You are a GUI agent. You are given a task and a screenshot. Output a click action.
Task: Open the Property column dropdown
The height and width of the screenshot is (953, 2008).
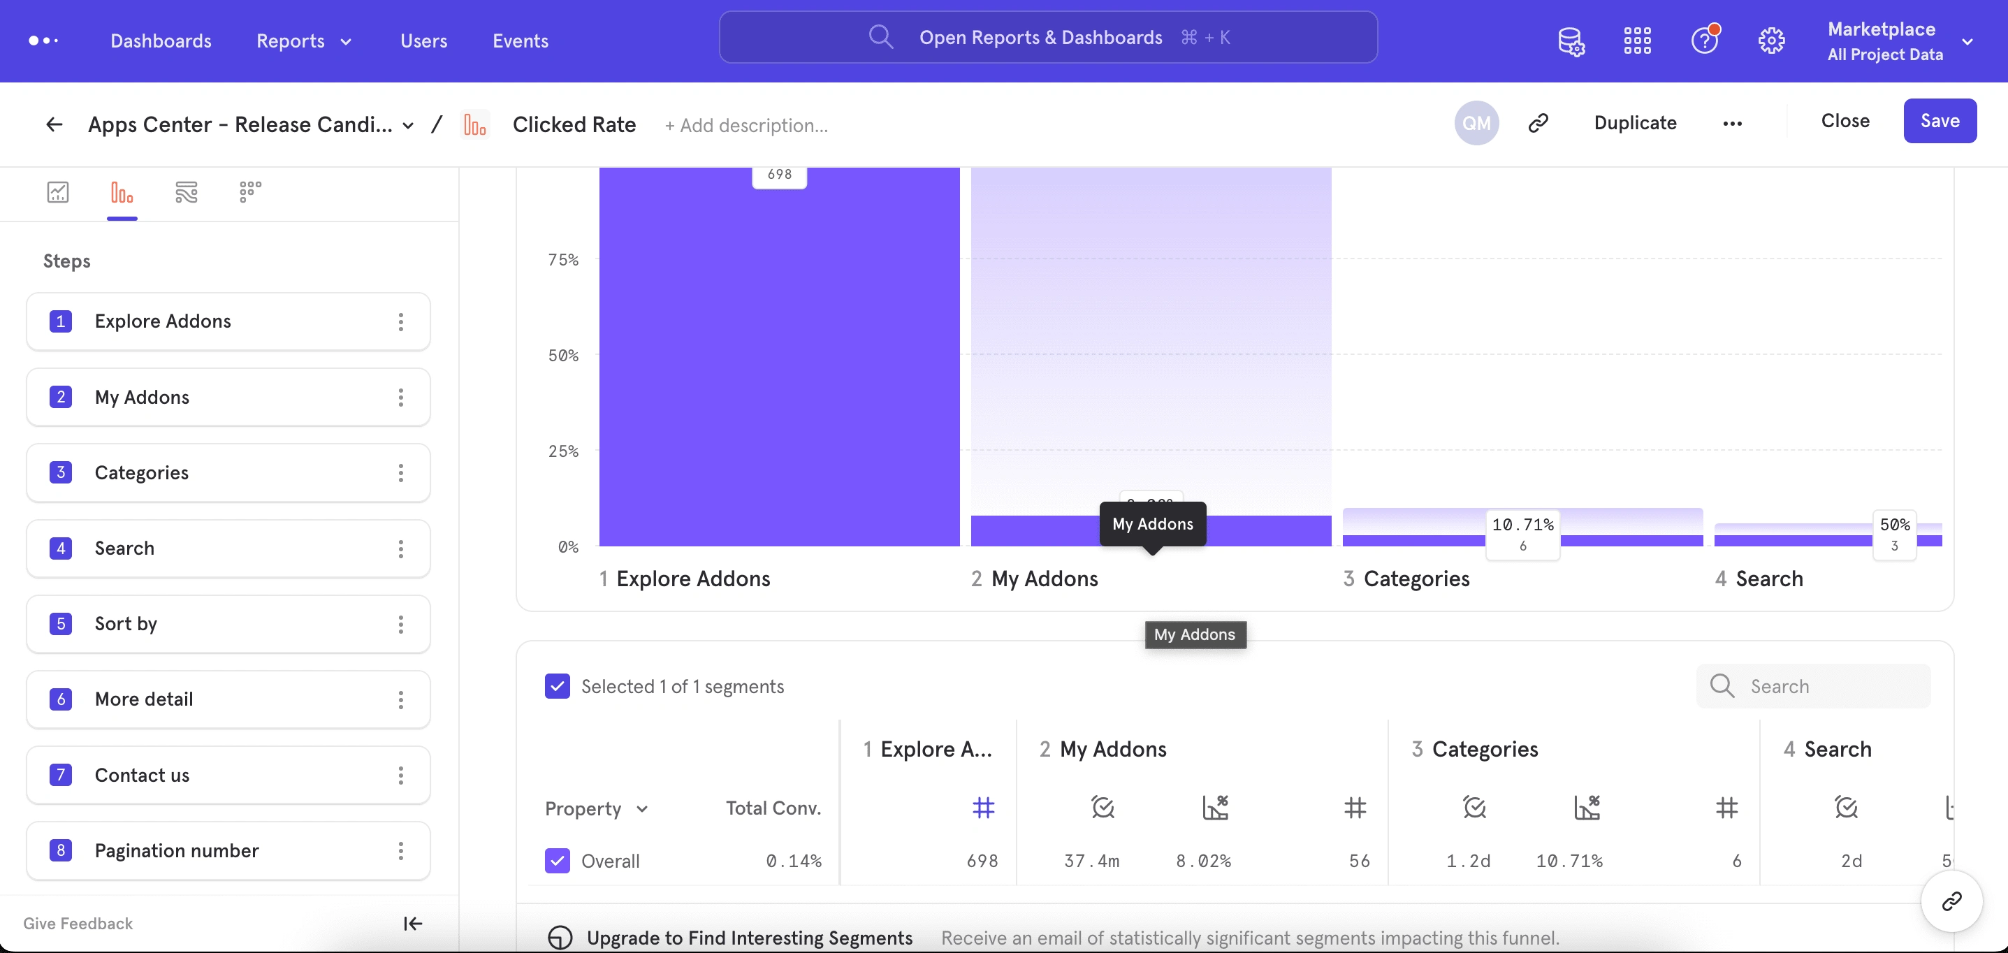click(x=597, y=808)
